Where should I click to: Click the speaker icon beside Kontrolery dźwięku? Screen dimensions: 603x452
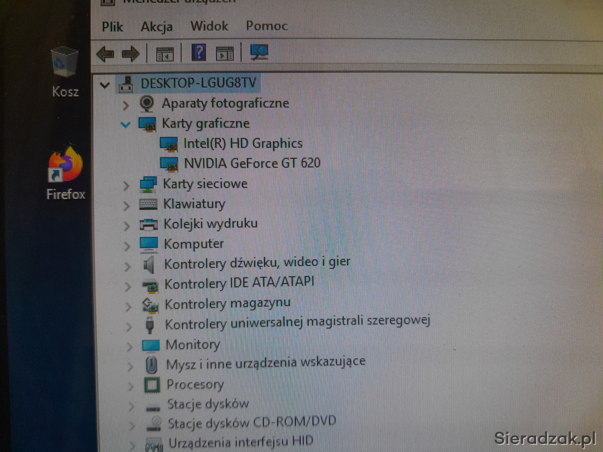[x=149, y=264]
